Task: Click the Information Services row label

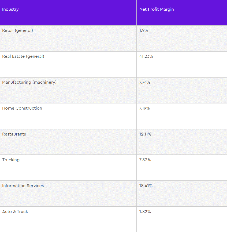Action: [23, 186]
